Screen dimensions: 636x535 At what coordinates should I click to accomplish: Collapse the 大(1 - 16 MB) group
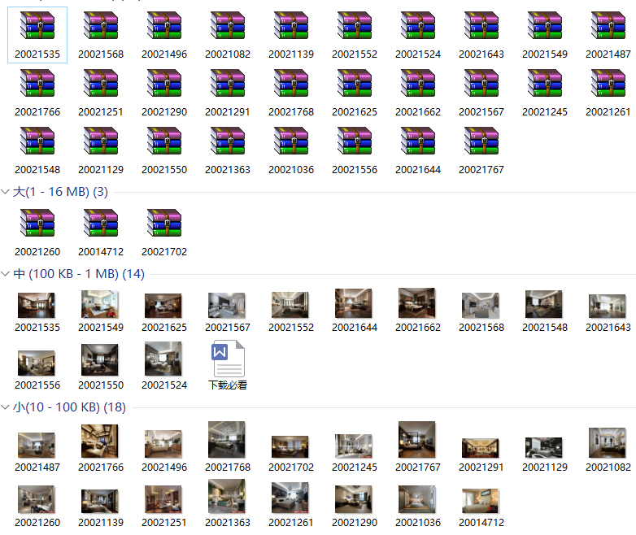[x=5, y=192]
